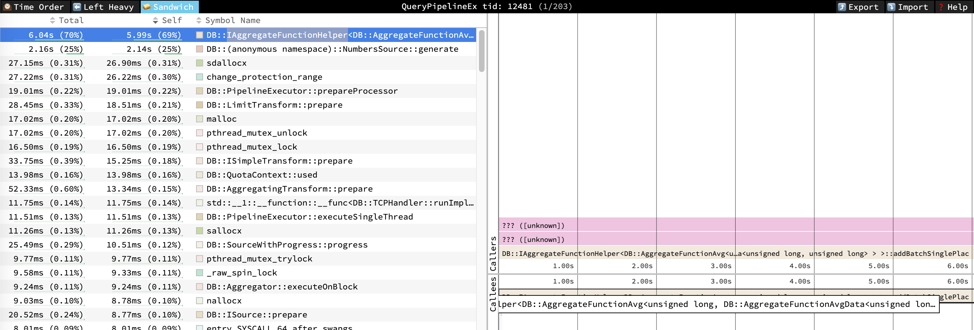This screenshot has width=974, height=330.
Task: Click the clock icon beside Time Order
Action: [7, 7]
